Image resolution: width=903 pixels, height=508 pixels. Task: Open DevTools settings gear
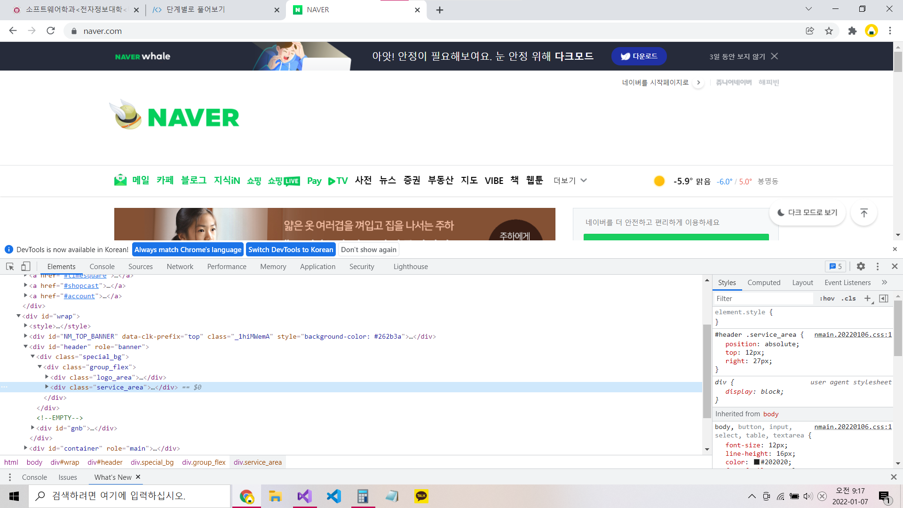point(861,266)
